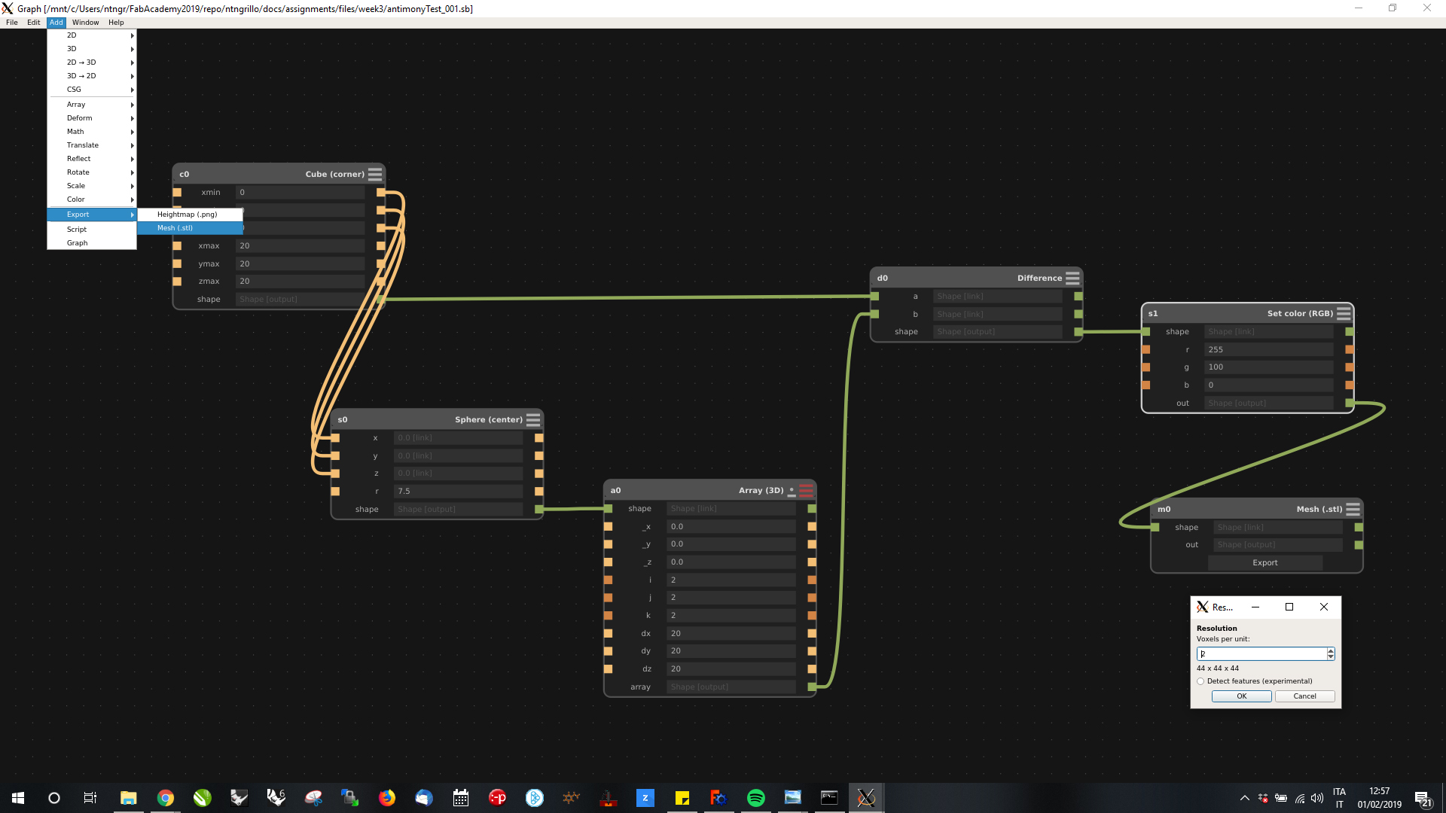
Task: Increase voxels per unit with the spinner arrow
Action: coord(1331,650)
